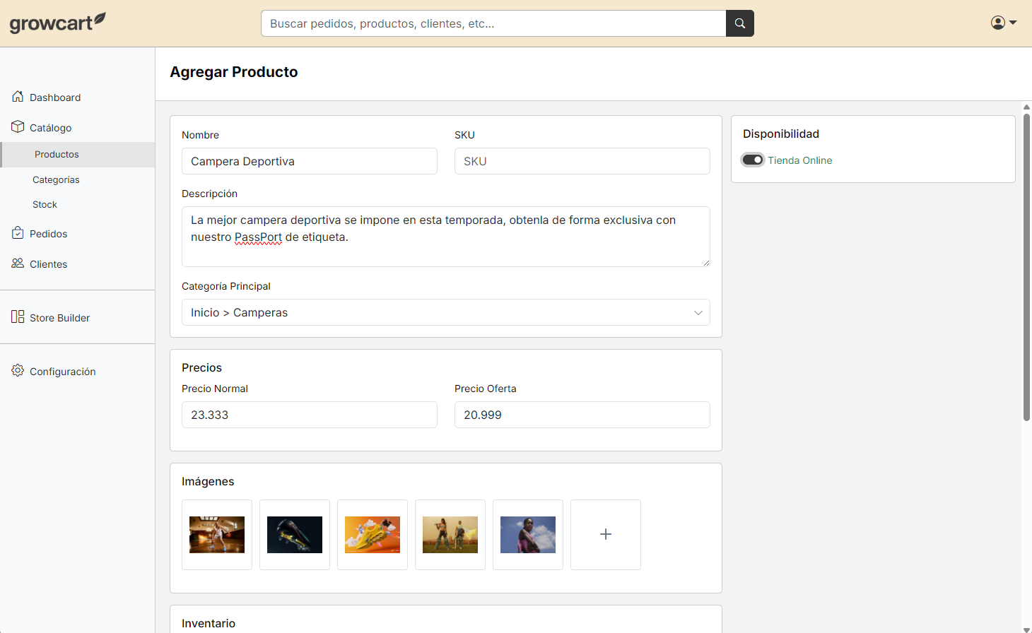
Task: Click the Pedidos shopping bag icon
Action: (x=18, y=233)
